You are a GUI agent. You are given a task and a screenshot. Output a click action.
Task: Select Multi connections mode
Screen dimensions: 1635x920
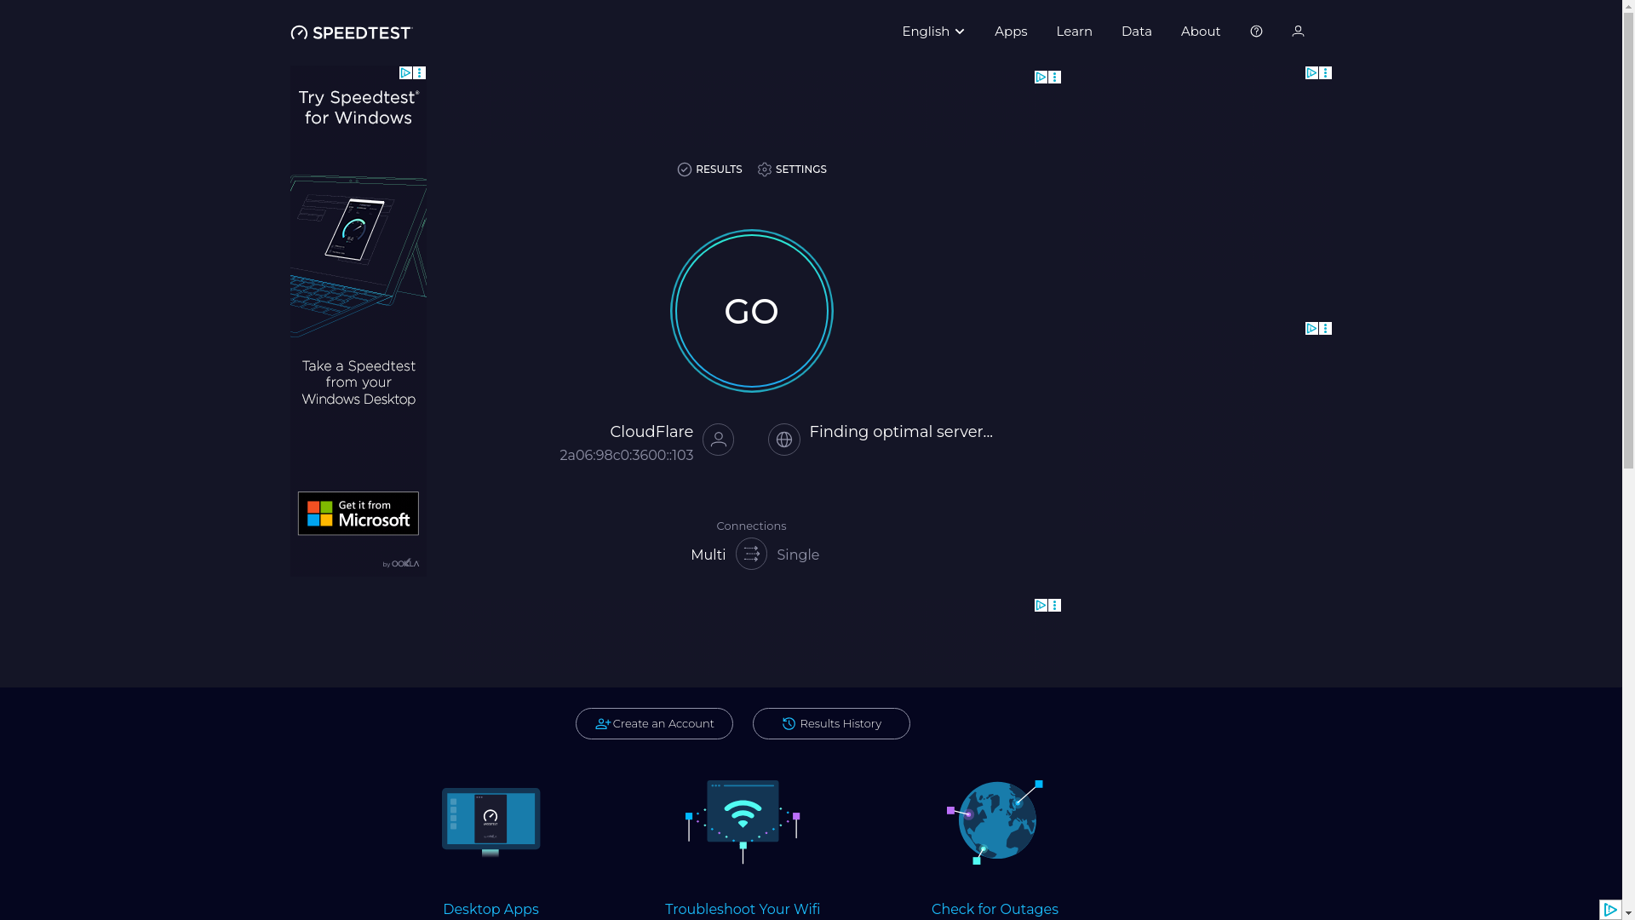pos(708,555)
